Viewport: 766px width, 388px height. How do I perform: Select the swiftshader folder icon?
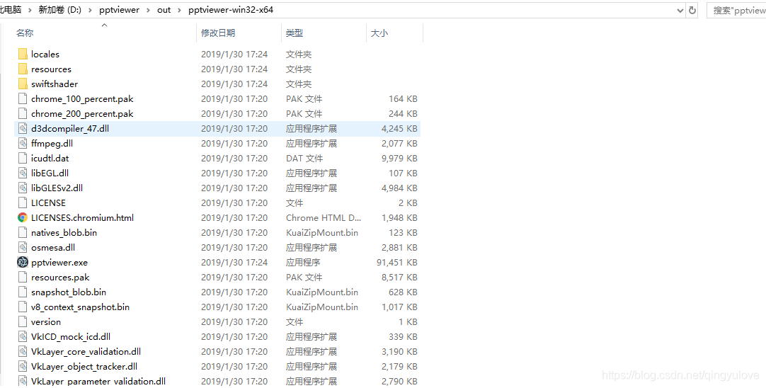23,84
